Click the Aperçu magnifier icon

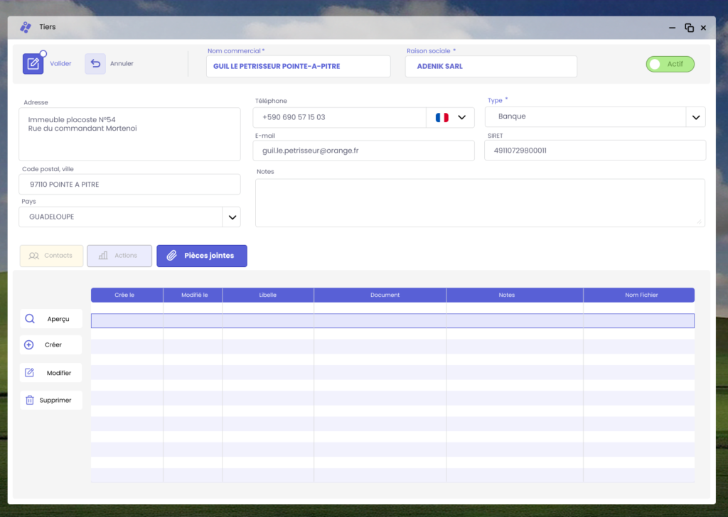[x=30, y=319]
